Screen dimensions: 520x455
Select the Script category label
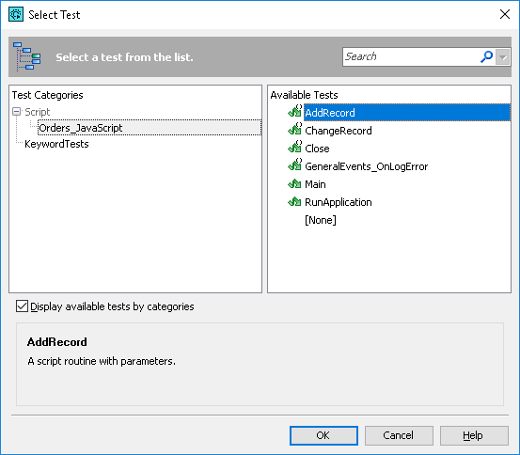click(x=38, y=112)
